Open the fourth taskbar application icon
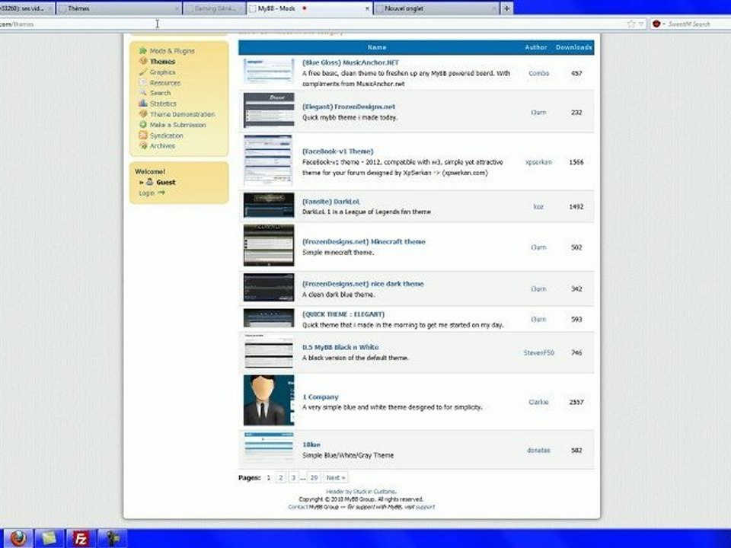This screenshot has width=731, height=548. click(x=112, y=539)
